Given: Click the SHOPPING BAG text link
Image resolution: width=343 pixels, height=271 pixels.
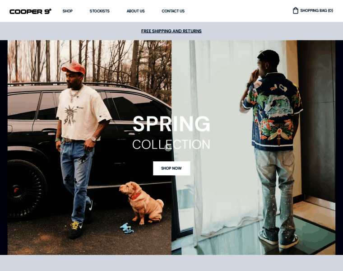Looking at the screenshot, I should 314,10.
